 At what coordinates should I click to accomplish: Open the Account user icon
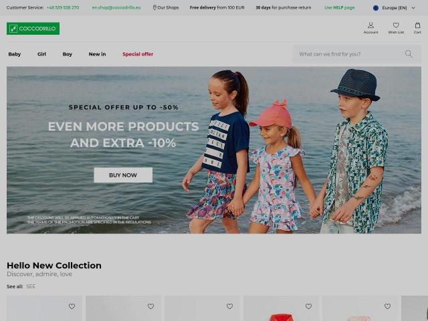[x=370, y=25]
